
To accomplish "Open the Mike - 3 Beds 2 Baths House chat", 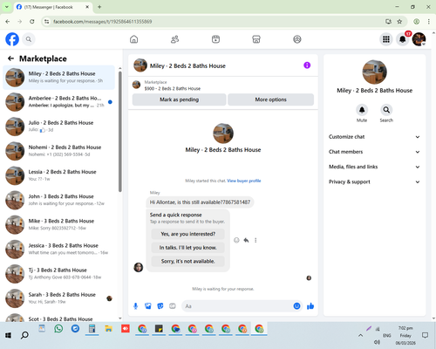I will pyautogui.click(x=59, y=224).
